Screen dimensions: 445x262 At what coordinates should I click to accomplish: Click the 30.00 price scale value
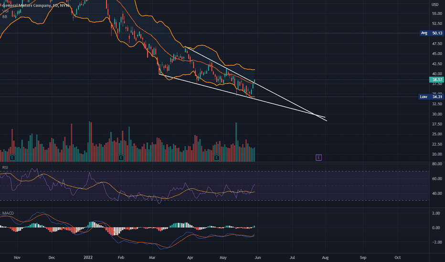point(437,114)
